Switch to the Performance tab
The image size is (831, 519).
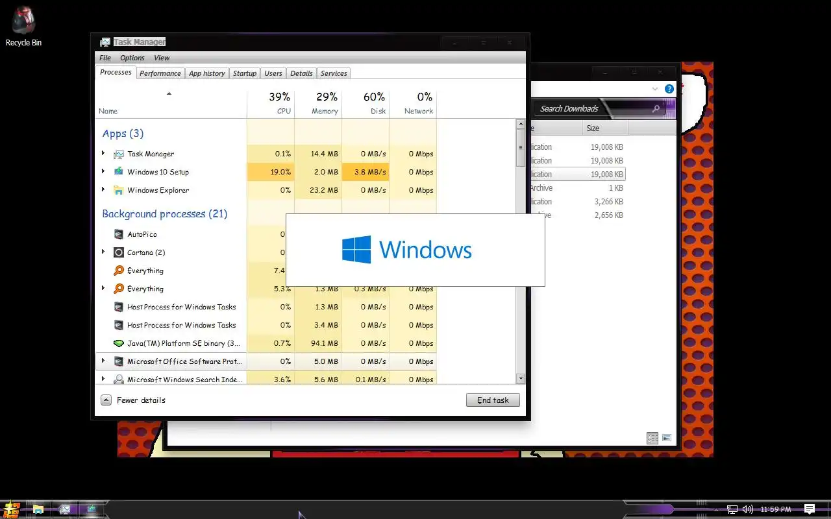point(160,73)
